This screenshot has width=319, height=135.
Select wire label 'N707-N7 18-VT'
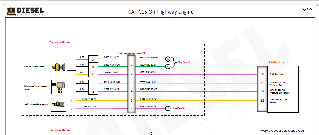pos(112,89)
